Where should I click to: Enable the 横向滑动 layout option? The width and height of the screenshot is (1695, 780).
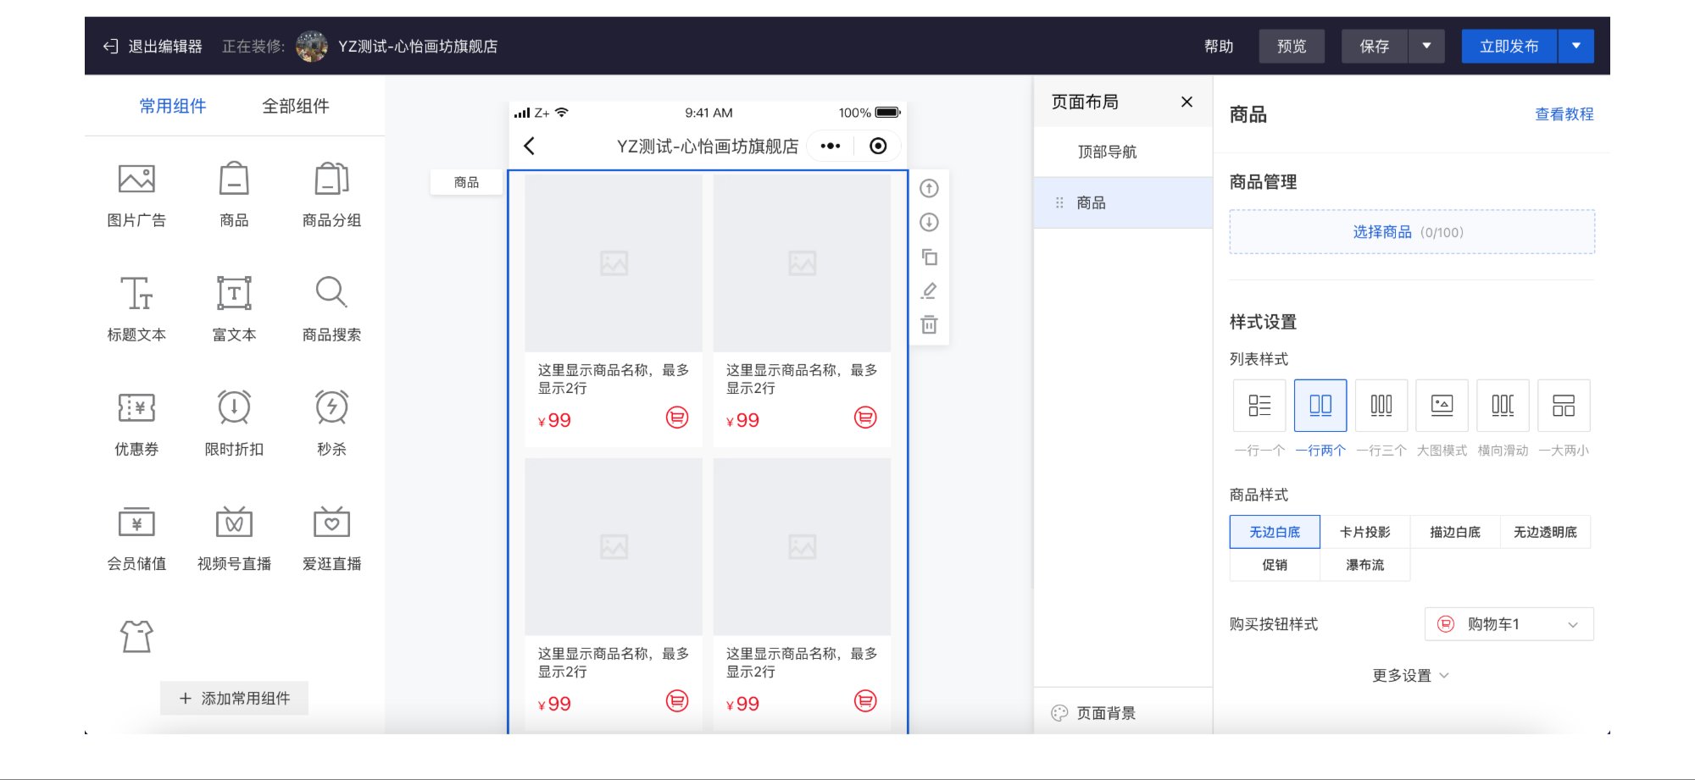pos(1502,405)
